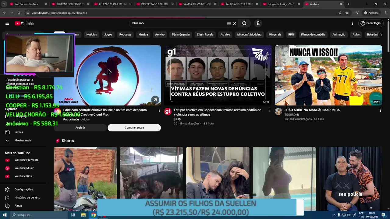Viewport: 390px width, 219px height.
Task: Open the Filmes sidebar item
Action: 23,132
